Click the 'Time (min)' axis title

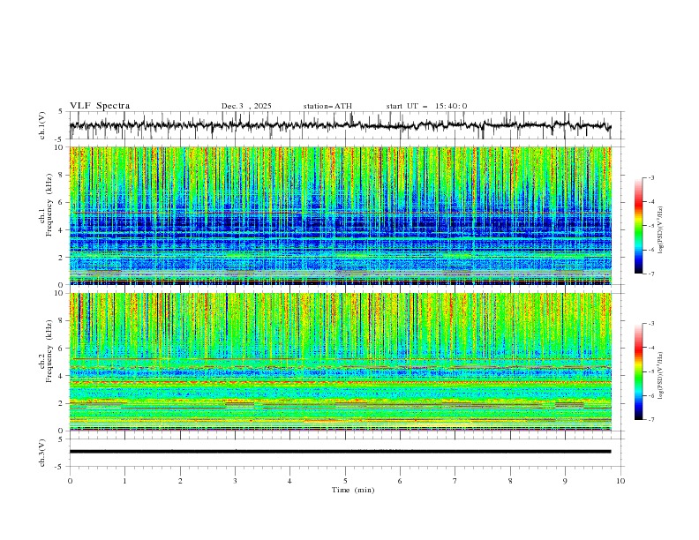tap(353, 490)
